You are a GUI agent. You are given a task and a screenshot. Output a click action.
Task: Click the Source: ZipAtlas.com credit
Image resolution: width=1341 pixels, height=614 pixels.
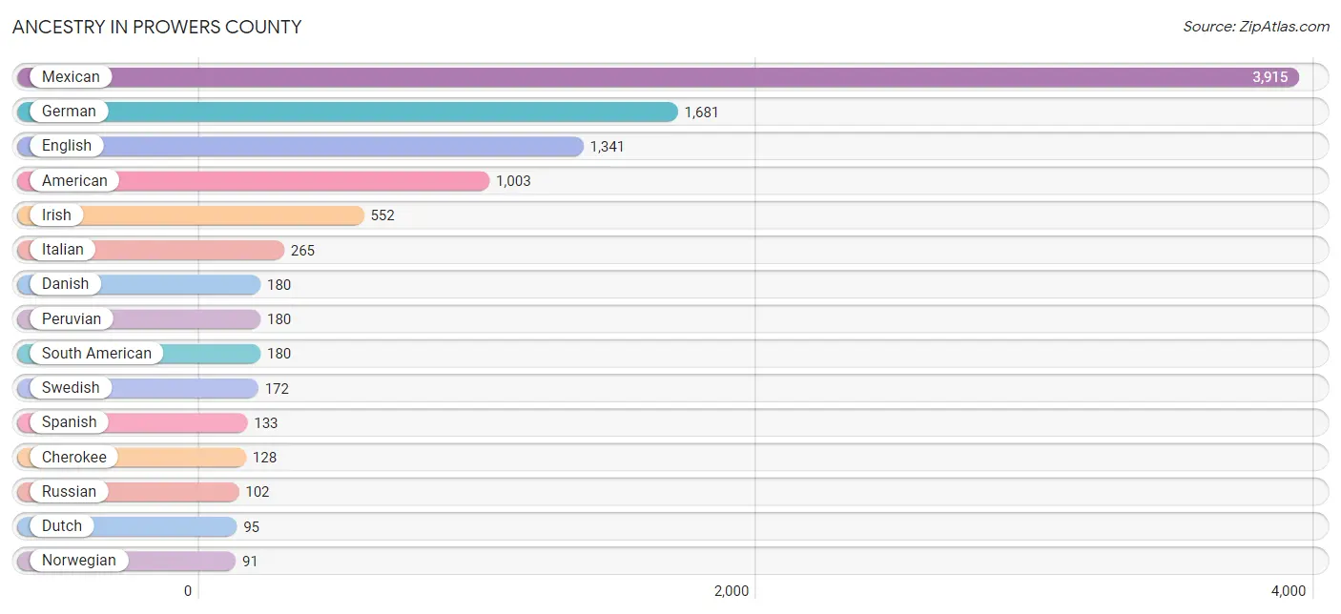tap(1256, 27)
